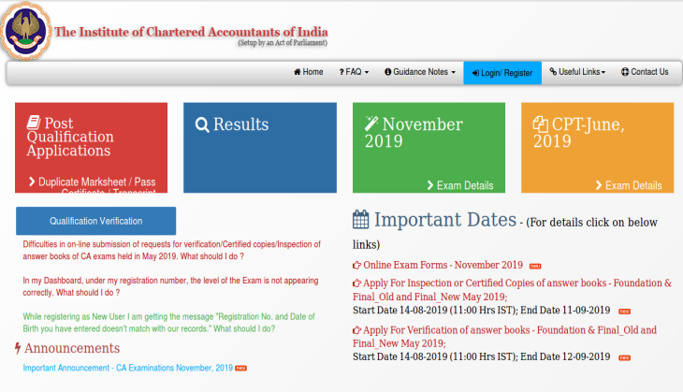683x392 pixels.
Task: Click the lifebuoy icon beside Contact Us
Action: (625, 72)
